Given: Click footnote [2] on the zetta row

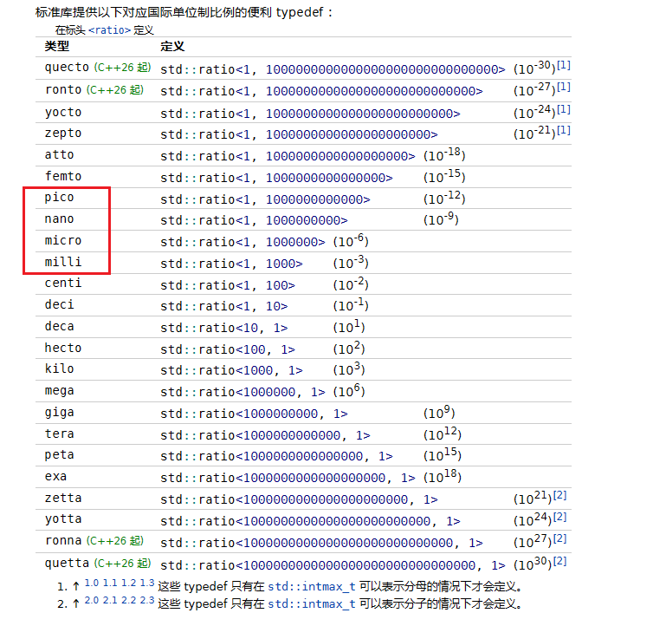Looking at the screenshot, I should [559, 495].
